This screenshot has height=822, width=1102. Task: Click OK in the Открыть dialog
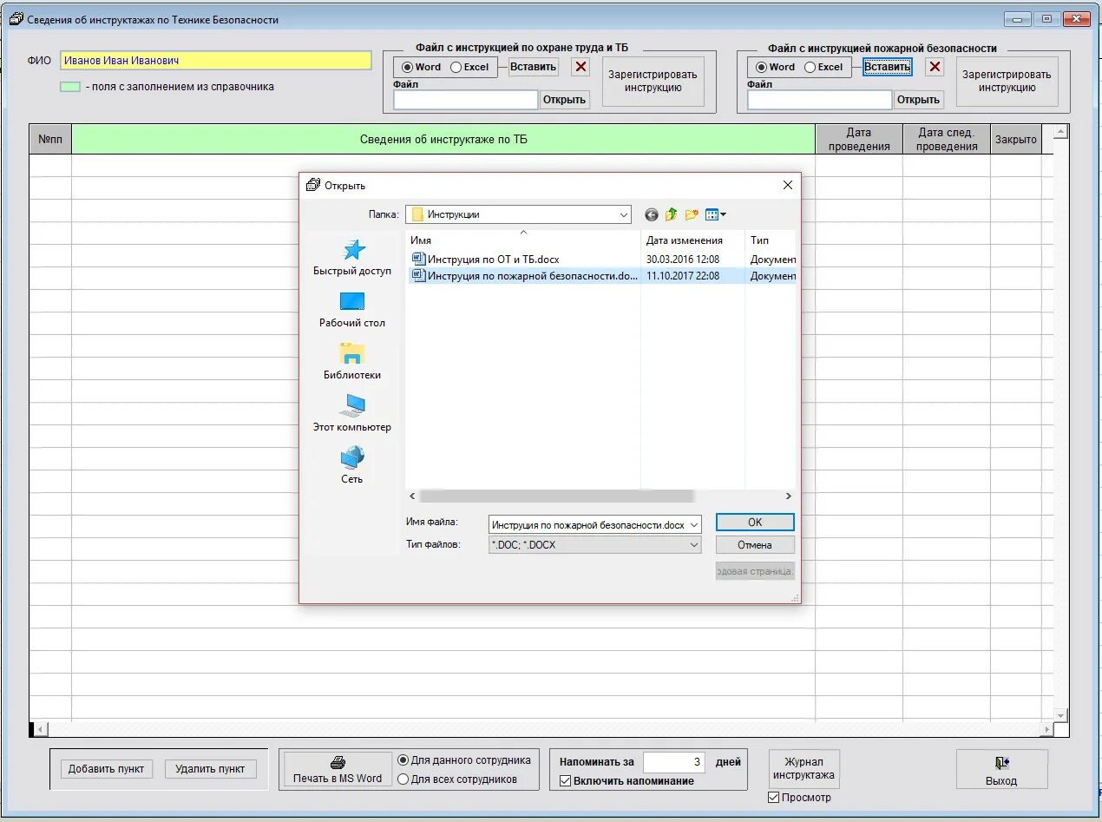[x=755, y=523]
